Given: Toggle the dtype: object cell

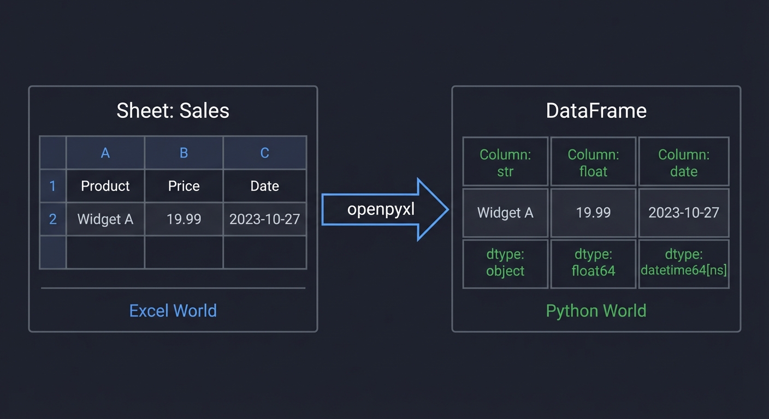Looking at the screenshot, I should pos(505,264).
